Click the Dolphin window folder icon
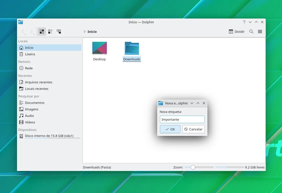Viewport: 282px width, 193px height. click(x=21, y=22)
